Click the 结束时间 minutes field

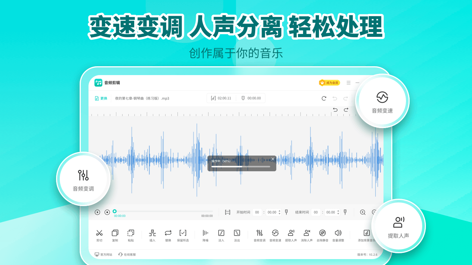click(x=316, y=212)
